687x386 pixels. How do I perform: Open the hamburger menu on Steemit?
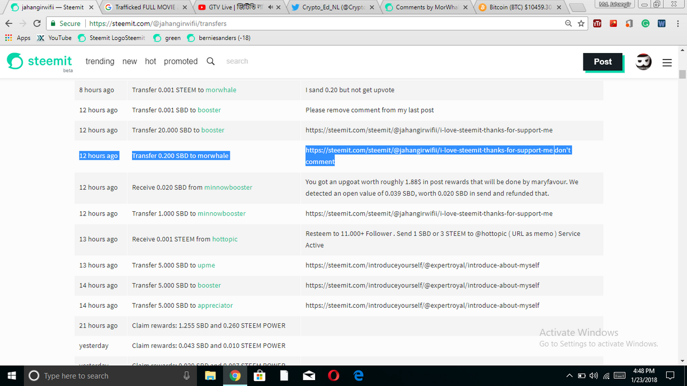click(x=667, y=63)
